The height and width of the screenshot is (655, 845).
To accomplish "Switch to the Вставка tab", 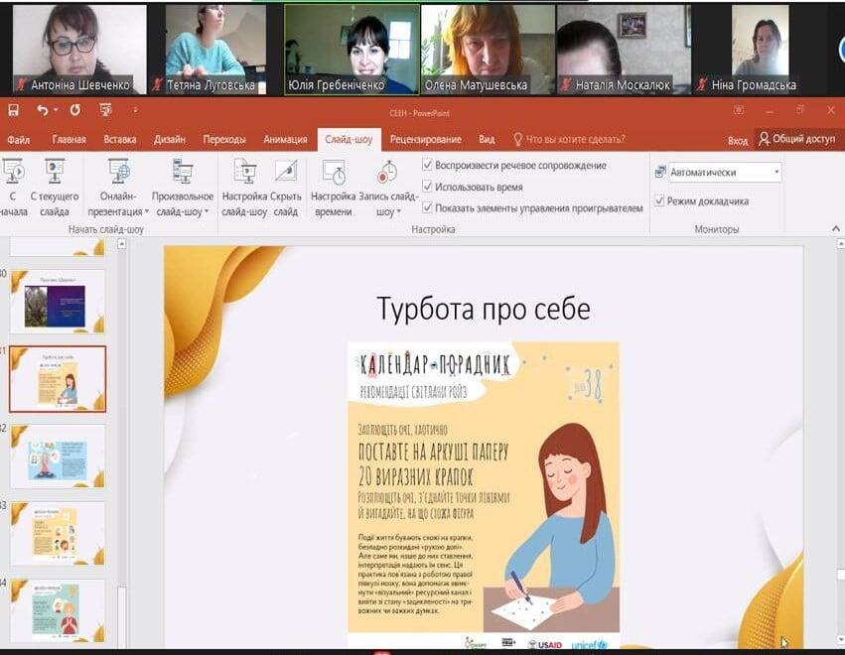I will (x=119, y=140).
